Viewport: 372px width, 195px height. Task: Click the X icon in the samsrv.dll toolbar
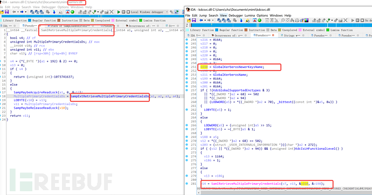click(112, 12)
